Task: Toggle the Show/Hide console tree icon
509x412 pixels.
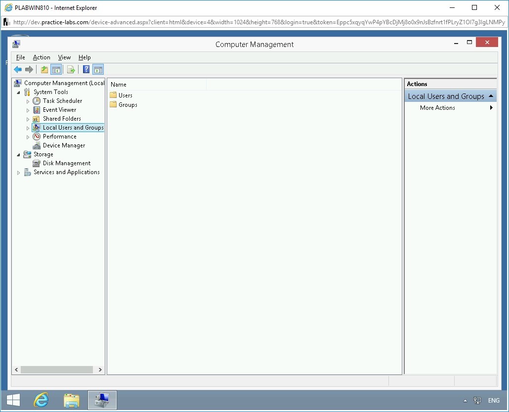Action: pyautogui.click(x=56, y=69)
